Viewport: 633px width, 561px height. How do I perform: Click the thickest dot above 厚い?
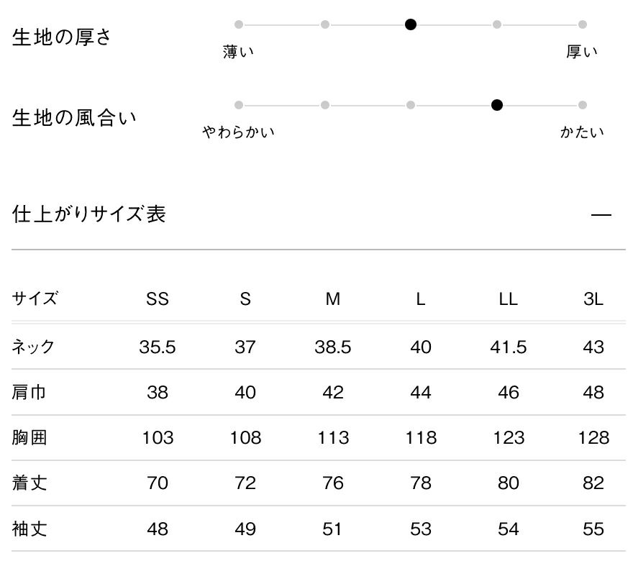point(583,24)
